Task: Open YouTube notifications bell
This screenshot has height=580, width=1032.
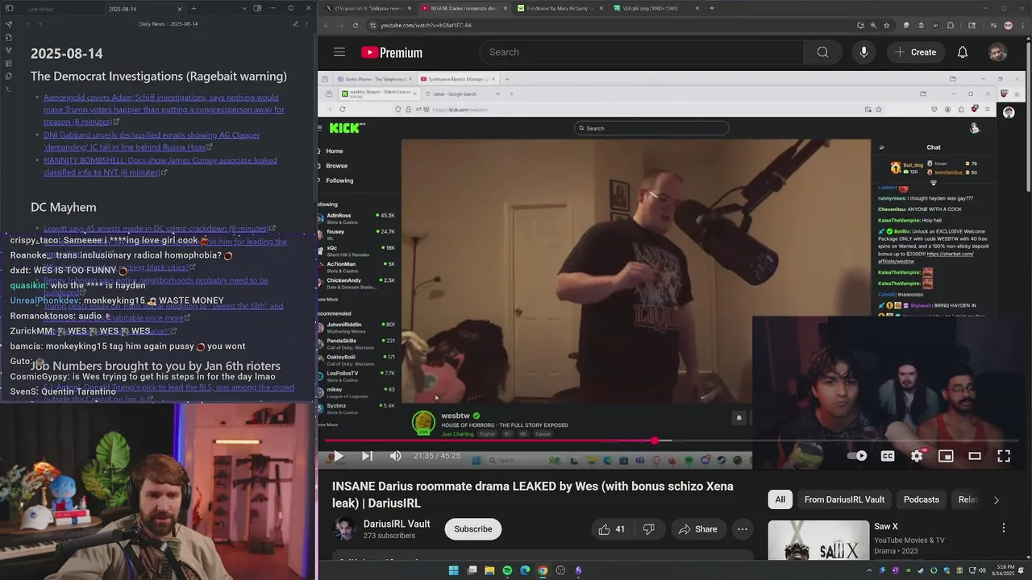Action: 963,52
